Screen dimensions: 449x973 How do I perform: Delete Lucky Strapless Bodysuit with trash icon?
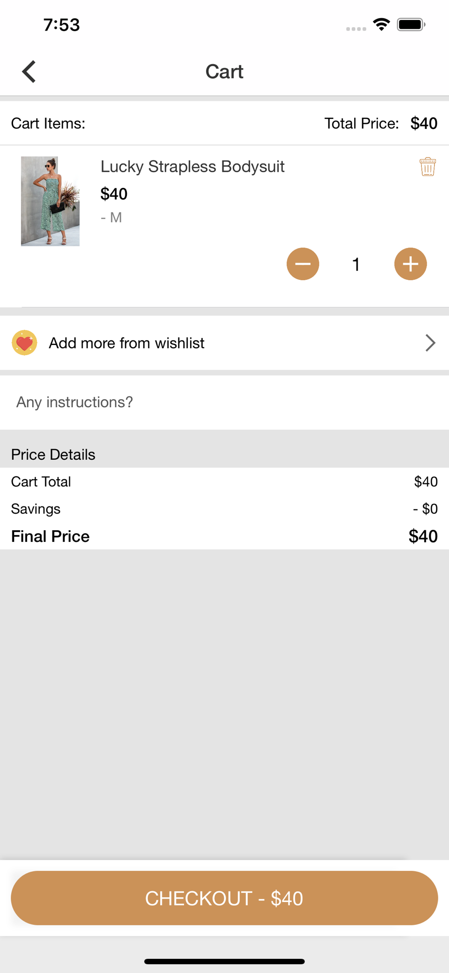(x=428, y=167)
